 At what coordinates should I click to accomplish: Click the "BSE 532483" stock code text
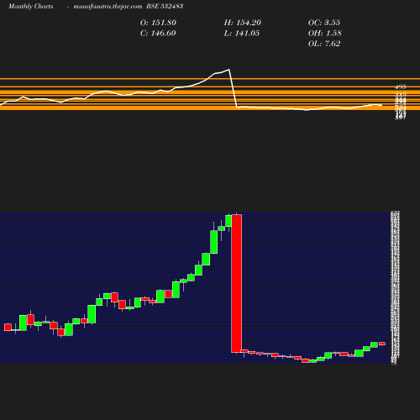coord(165,6)
